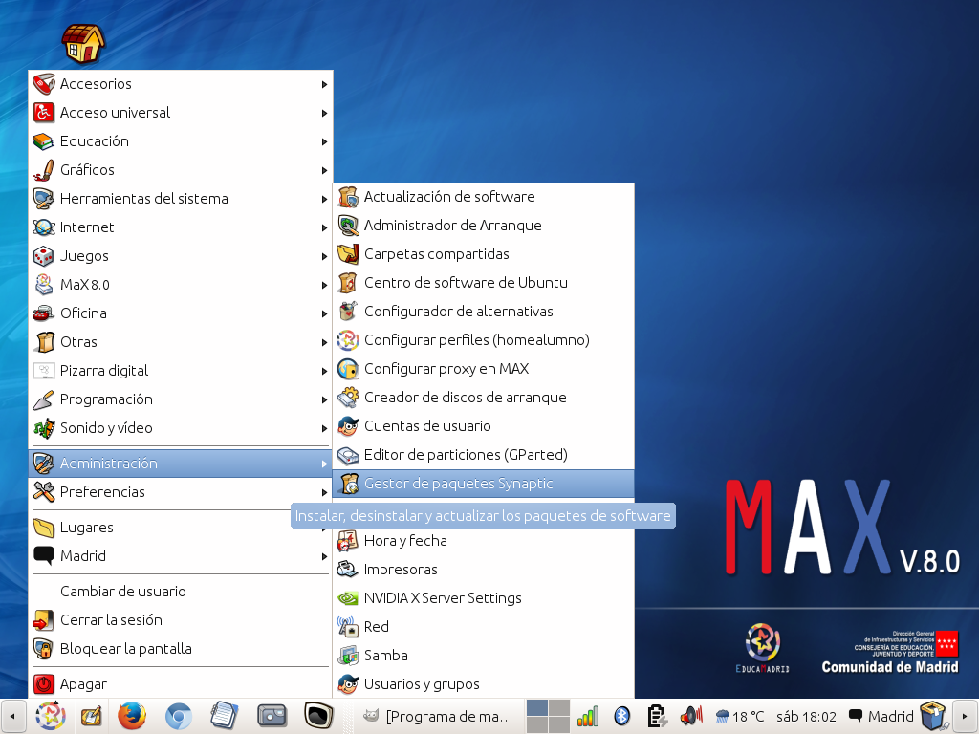This screenshot has height=734, width=979.
Task: Open the volume speaker indicator
Action: [690, 716]
